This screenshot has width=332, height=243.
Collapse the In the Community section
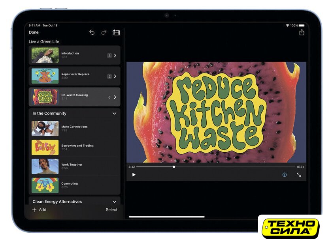(x=114, y=114)
